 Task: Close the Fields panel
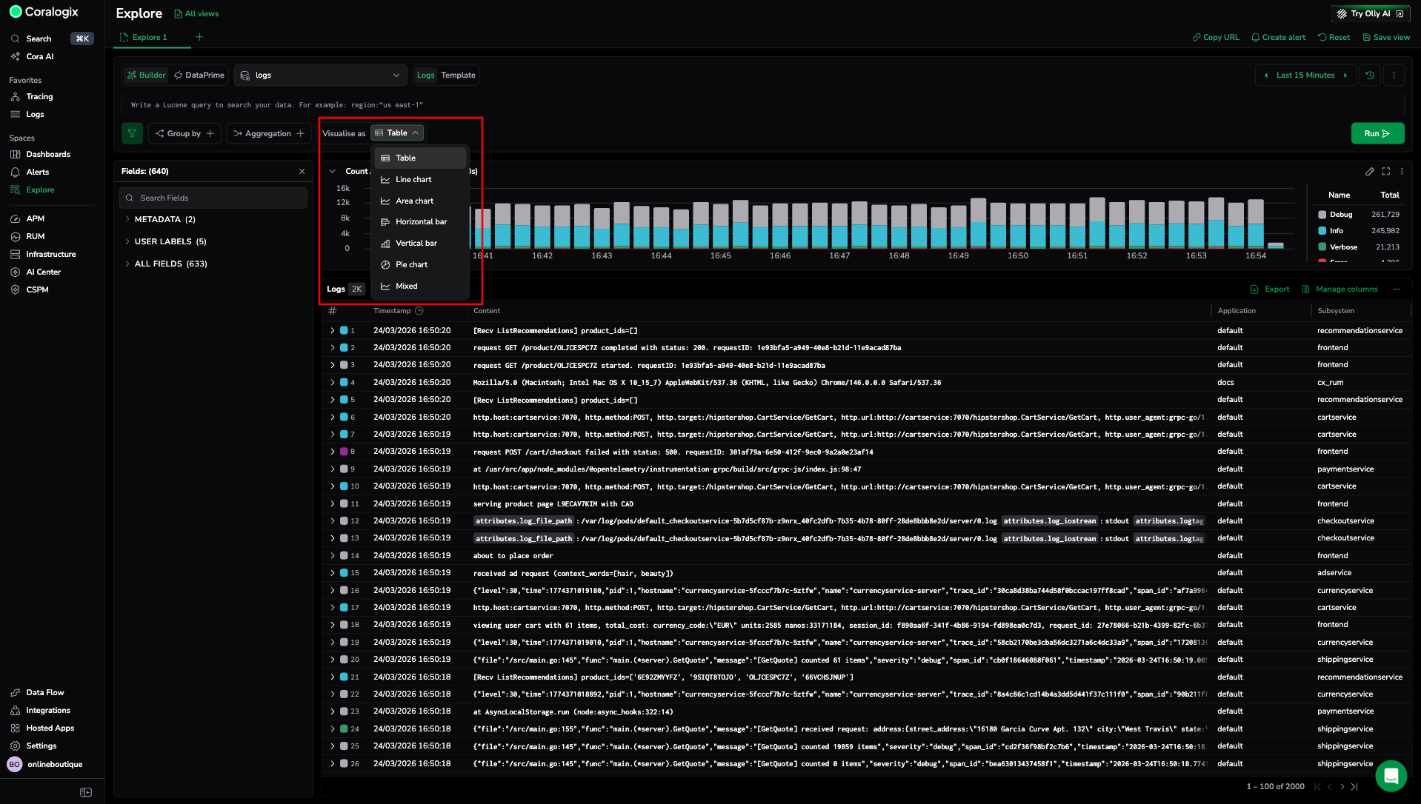click(302, 172)
